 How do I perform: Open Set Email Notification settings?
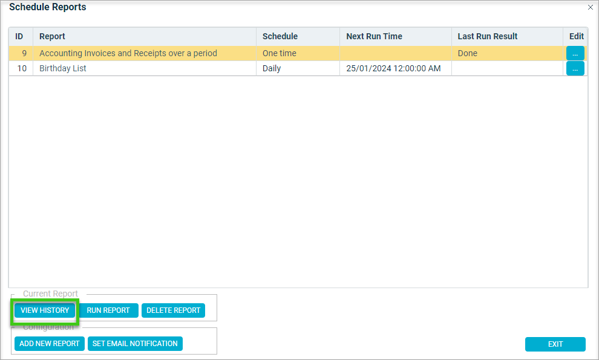click(x=135, y=344)
